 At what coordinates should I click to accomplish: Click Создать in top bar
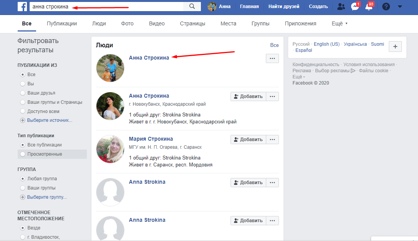point(318,7)
